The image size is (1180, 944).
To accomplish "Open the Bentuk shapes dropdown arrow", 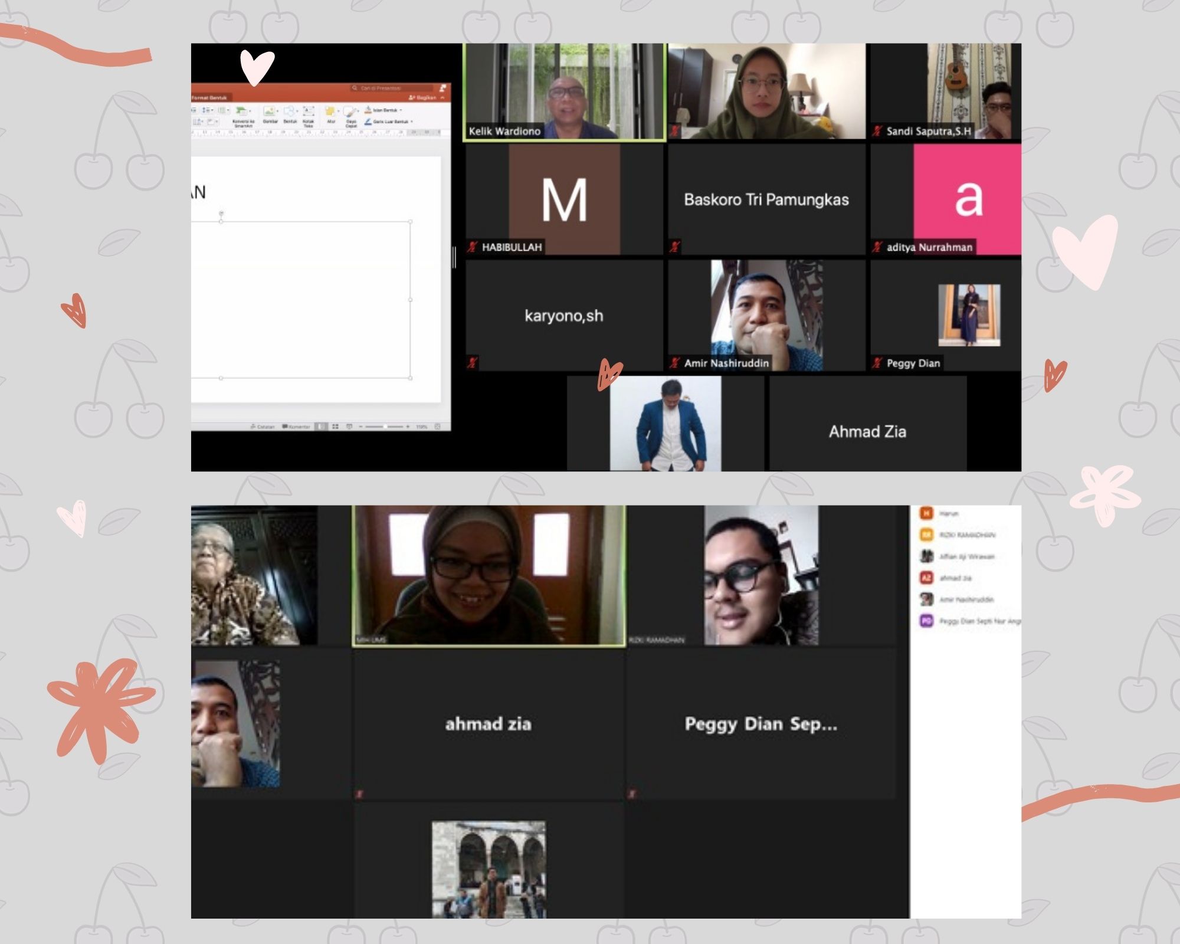I will (x=297, y=111).
